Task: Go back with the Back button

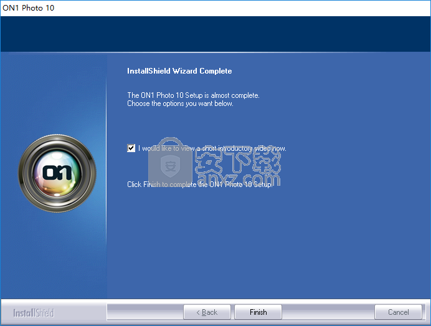Action: click(x=207, y=312)
